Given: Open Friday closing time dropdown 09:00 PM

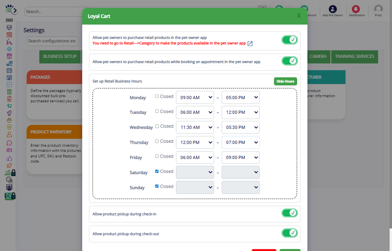Looking at the screenshot, I should point(241,157).
